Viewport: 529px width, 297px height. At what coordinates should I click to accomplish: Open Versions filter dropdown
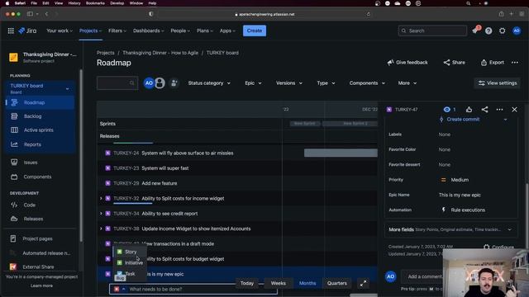[x=289, y=83]
